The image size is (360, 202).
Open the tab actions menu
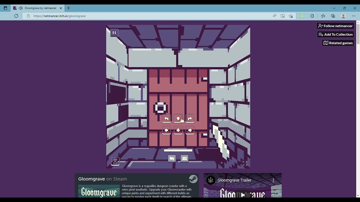[x=5, y=8]
